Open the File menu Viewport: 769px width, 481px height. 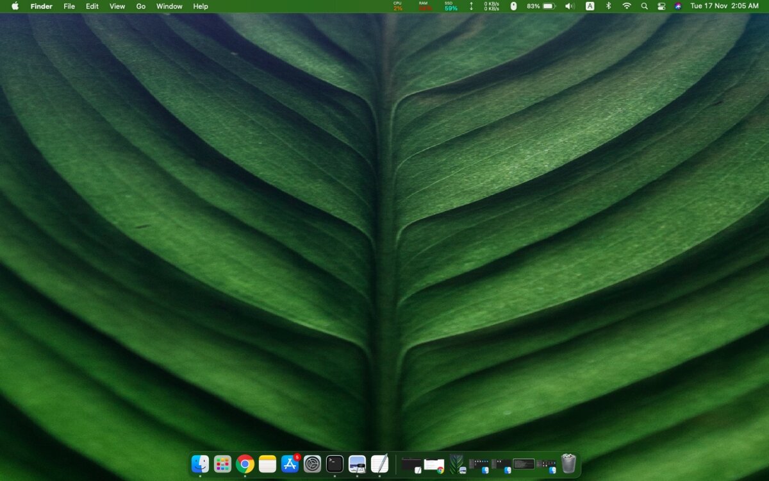[69, 6]
